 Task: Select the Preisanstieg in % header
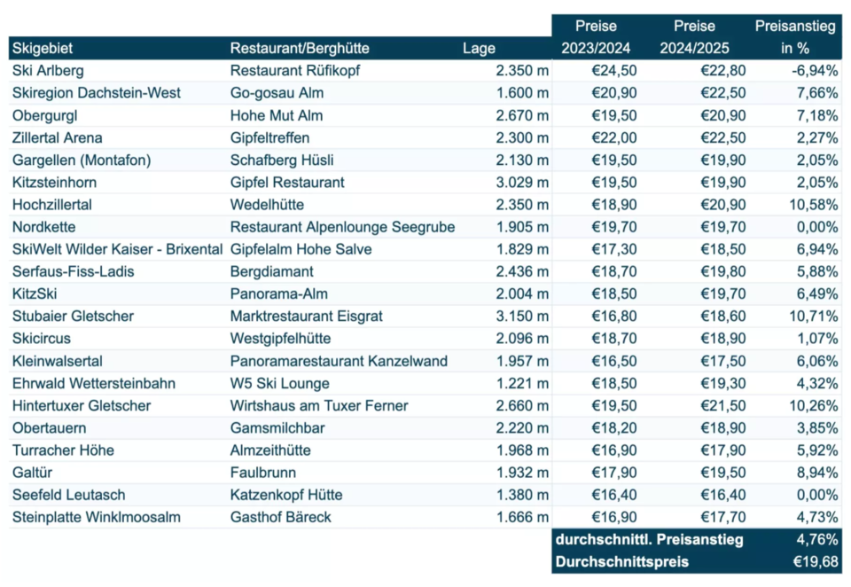click(x=795, y=37)
